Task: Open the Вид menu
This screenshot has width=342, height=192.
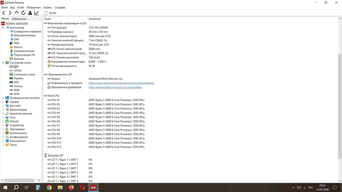Action: (x=12, y=8)
